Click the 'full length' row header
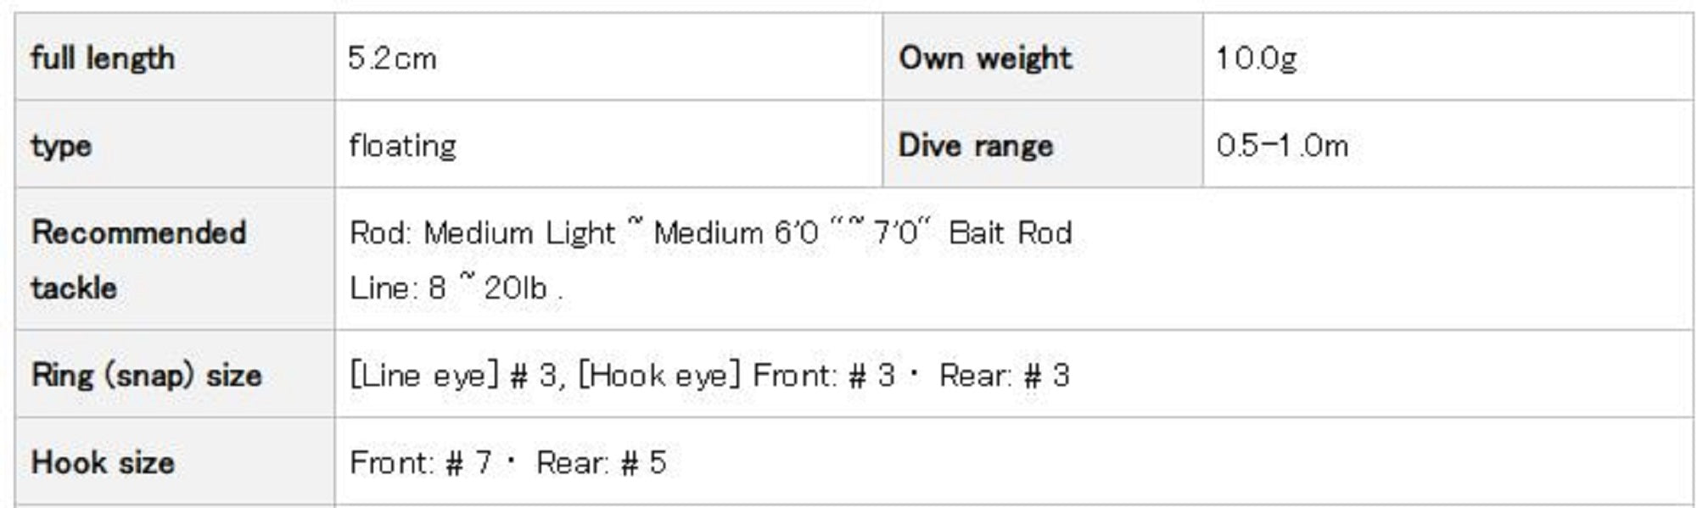1697x508 pixels. (103, 59)
